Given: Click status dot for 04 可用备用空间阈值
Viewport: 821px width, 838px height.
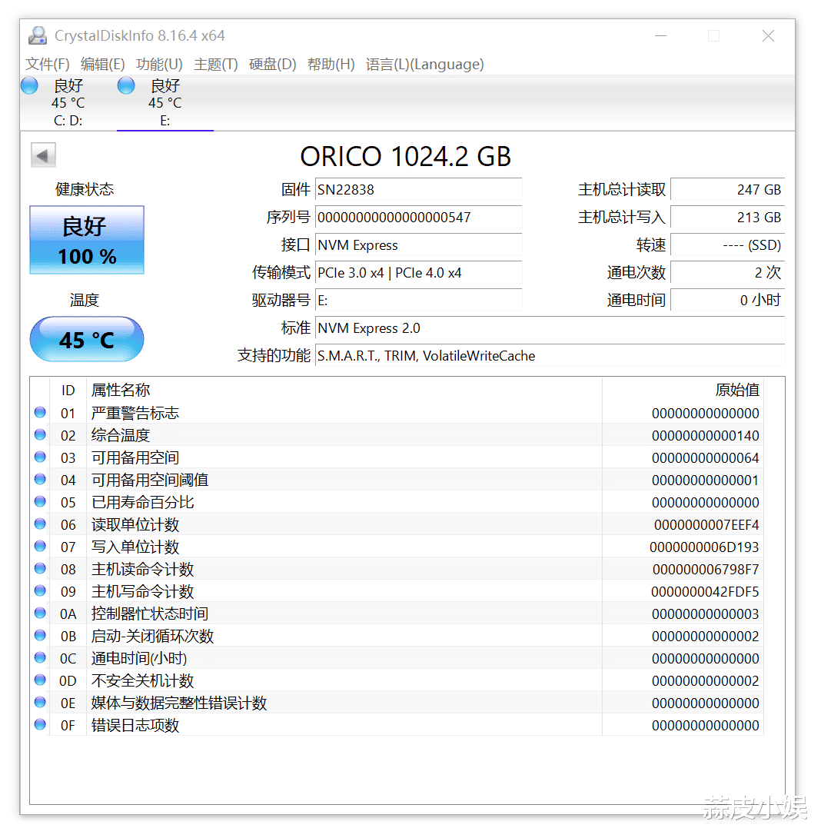Looking at the screenshot, I should coord(40,480).
